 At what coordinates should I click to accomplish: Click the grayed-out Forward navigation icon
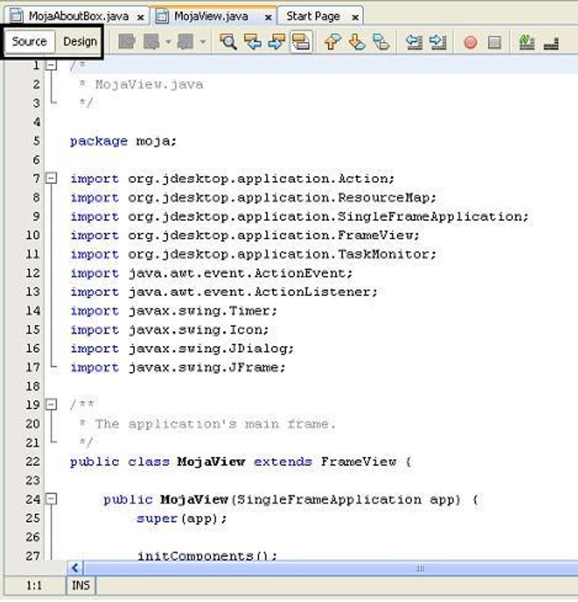click(x=185, y=42)
